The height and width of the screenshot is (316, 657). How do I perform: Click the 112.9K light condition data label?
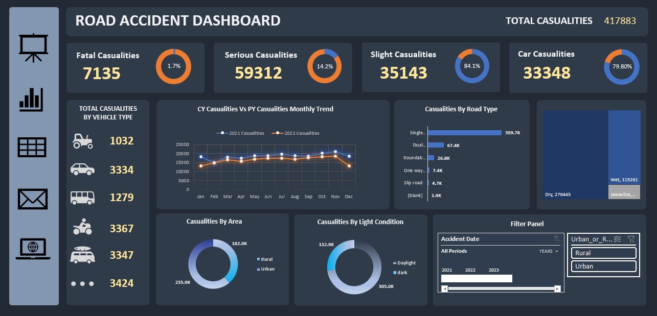pos(325,245)
